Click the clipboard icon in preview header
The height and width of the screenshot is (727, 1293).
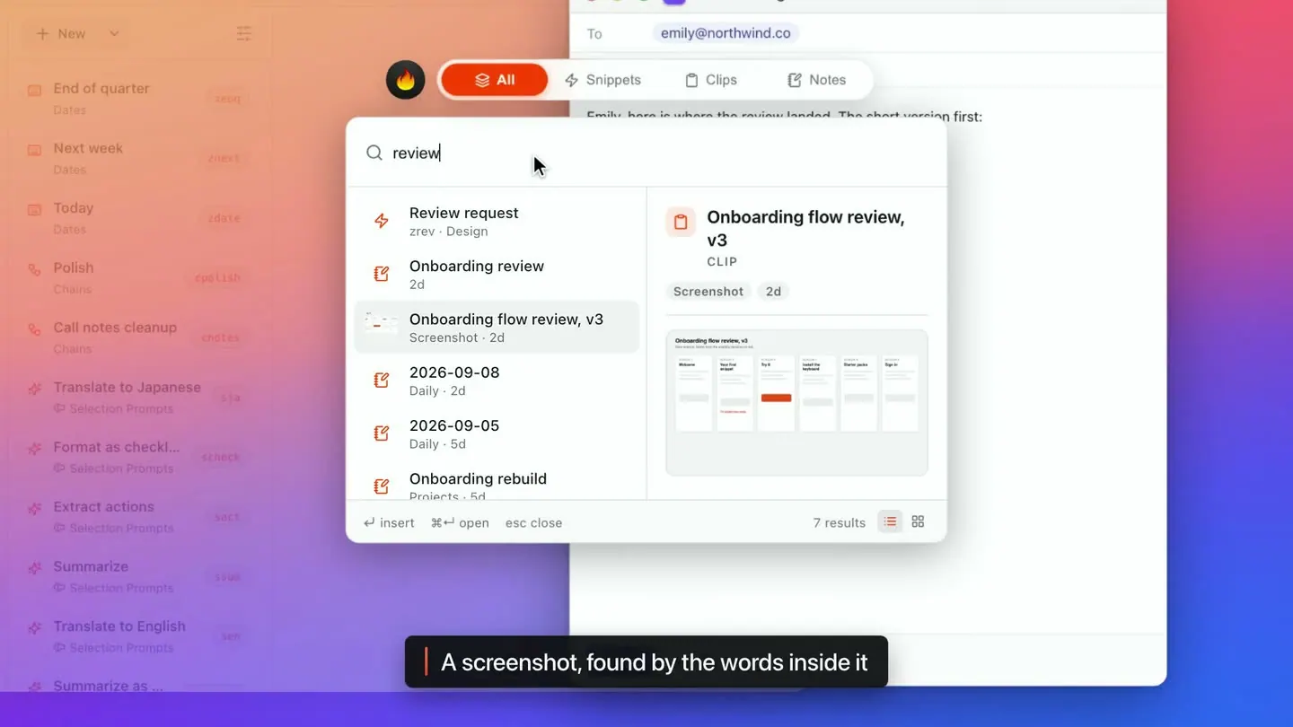point(681,222)
